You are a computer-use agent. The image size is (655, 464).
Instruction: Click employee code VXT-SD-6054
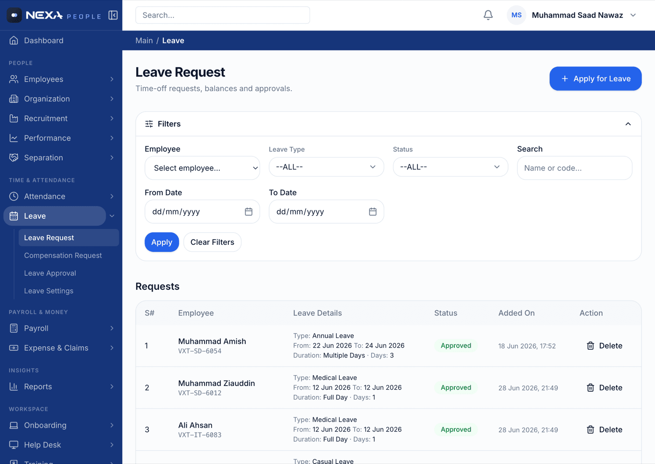click(200, 351)
